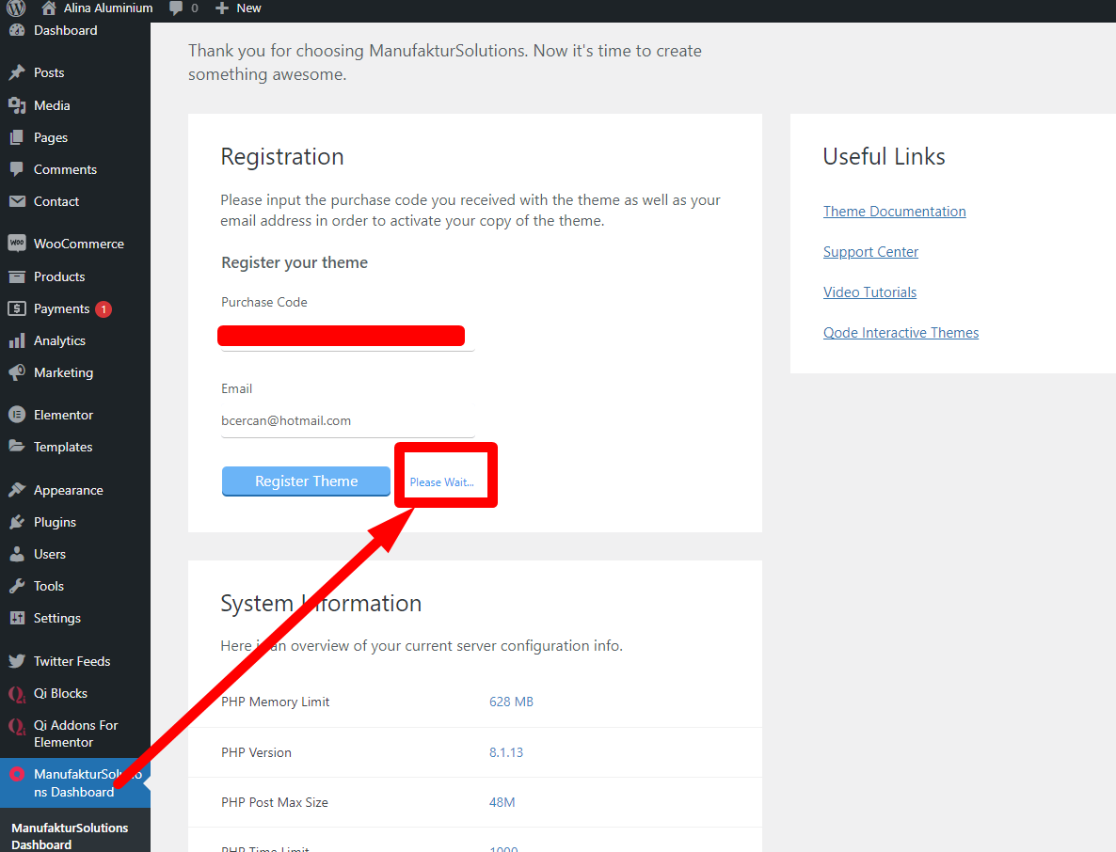Click the Analytics bar chart icon
This screenshot has height=852, width=1116.
click(x=17, y=340)
